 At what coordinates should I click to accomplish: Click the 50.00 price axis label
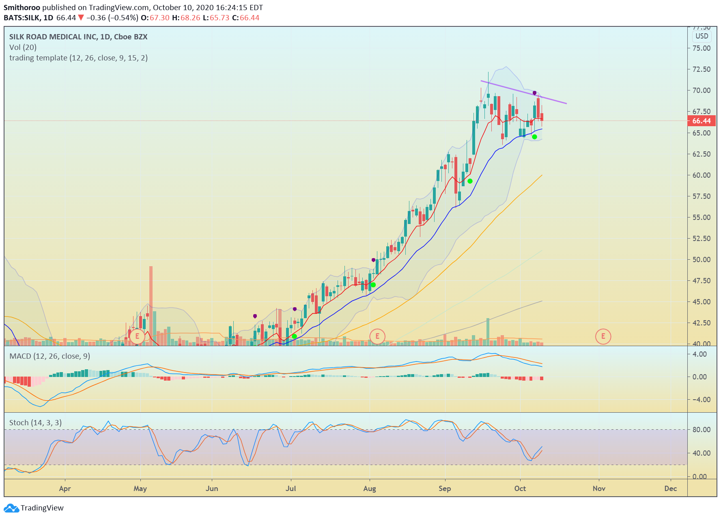pyautogui.click(x=702, y=260)
